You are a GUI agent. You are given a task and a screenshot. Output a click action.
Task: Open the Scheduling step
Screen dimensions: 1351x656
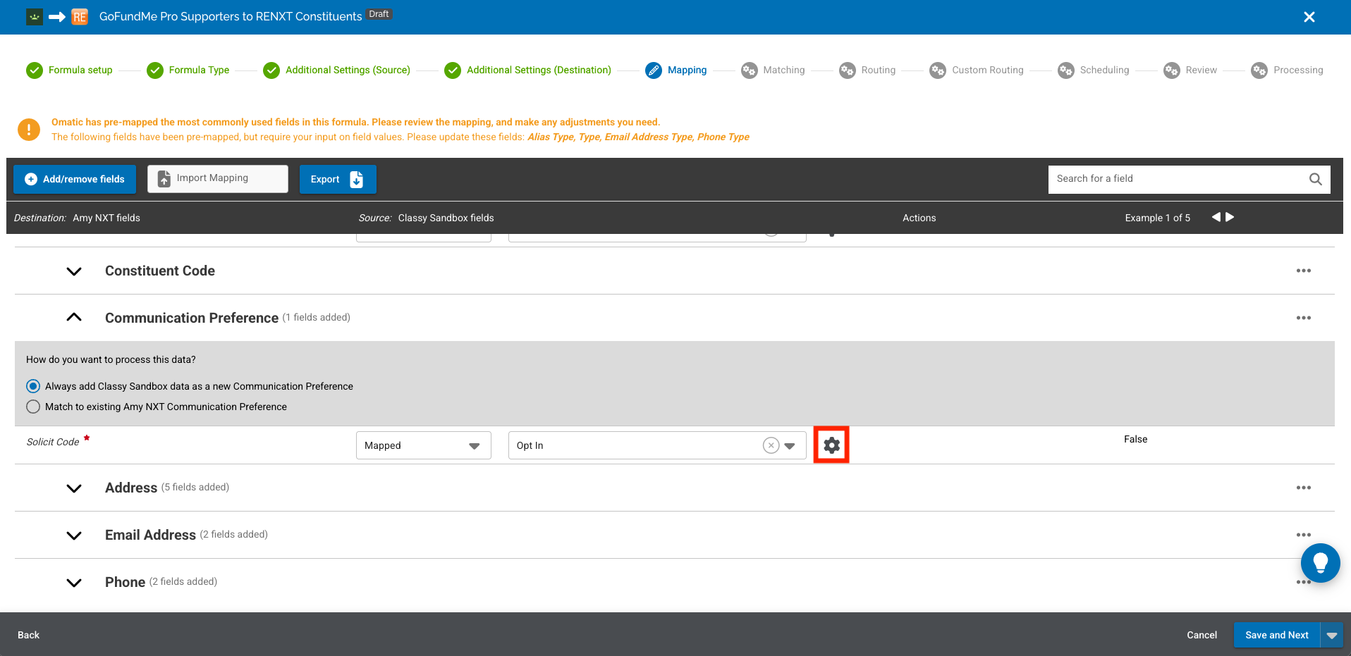tap(1094, 70)
